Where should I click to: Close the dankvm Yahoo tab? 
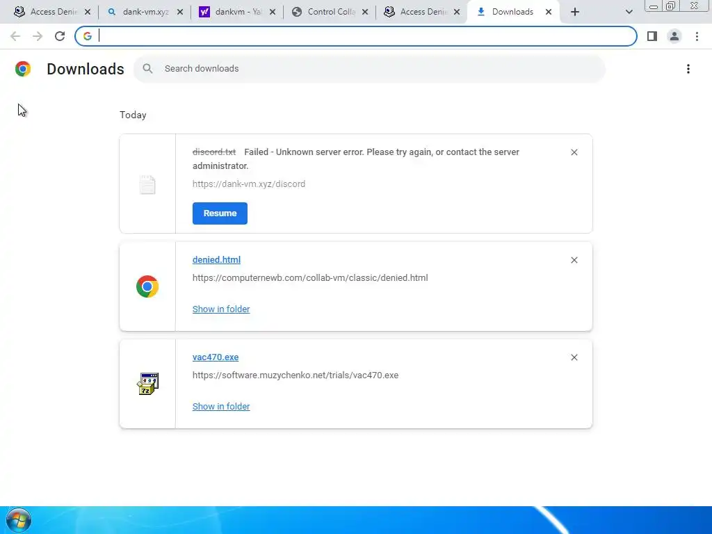(x=273, y=13)
